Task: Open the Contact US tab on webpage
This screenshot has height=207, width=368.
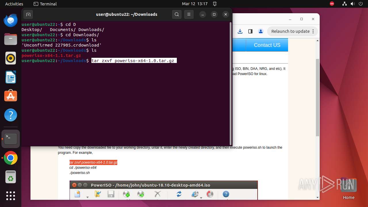Action: tap(267, 45)
